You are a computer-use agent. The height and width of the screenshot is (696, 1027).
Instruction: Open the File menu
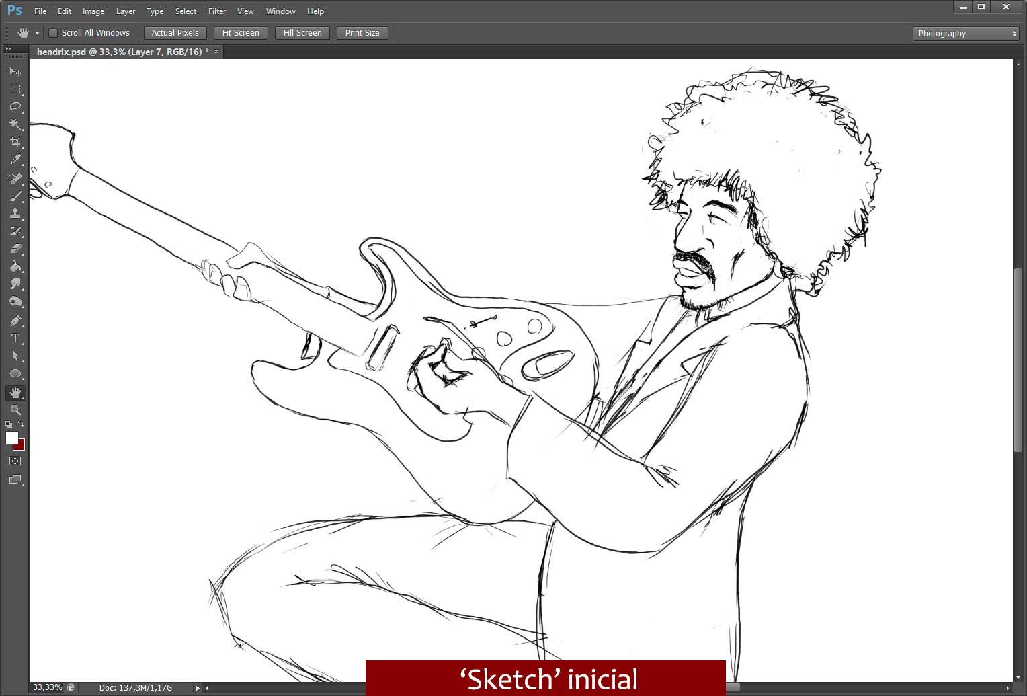[40, 11]
